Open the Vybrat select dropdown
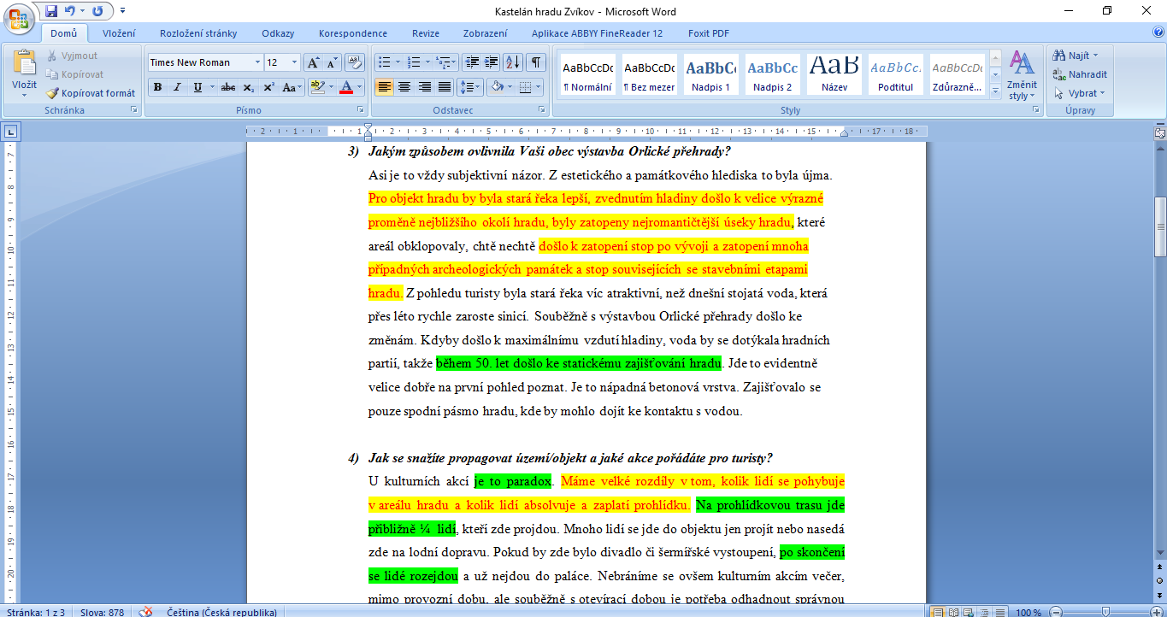 1080,93
